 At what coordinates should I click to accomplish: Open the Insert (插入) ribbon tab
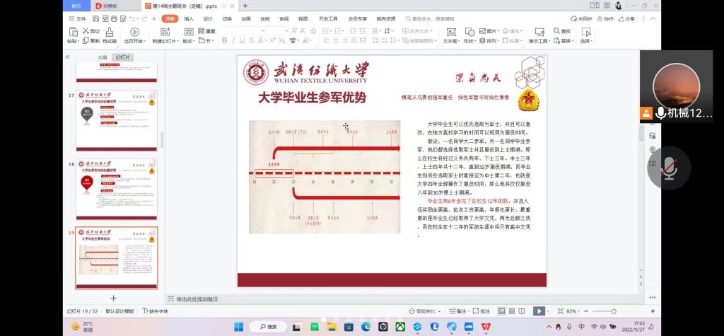tap(188, 19)
